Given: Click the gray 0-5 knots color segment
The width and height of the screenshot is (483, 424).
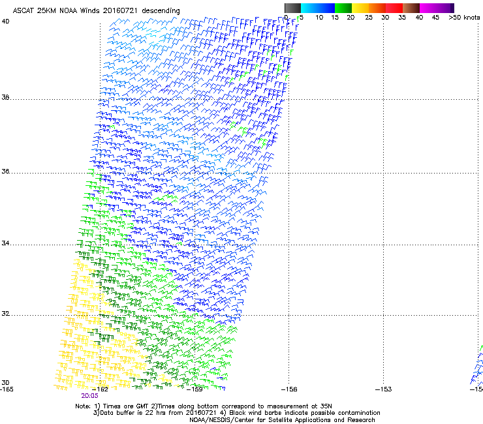Looking at the screenshot, I should click(x=292, y=8).
